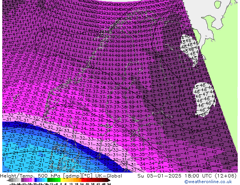Click the legend label 54 at the right end
This screenshot has height=185, width=240.
click(109, 184)
